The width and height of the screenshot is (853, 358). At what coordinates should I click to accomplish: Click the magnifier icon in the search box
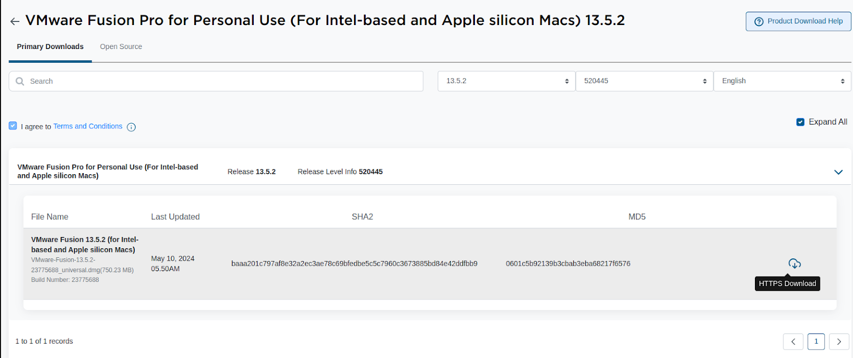[x=20, y=82]
